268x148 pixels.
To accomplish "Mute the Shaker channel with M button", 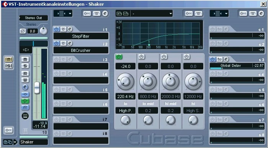I will [25, 59].
